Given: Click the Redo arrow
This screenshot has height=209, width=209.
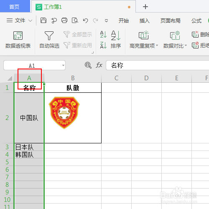Looking at the screenshot, I should [96, 20].
